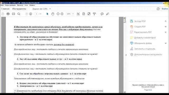
Task: Open the Окно menu
Action: [x=26, y=5]
